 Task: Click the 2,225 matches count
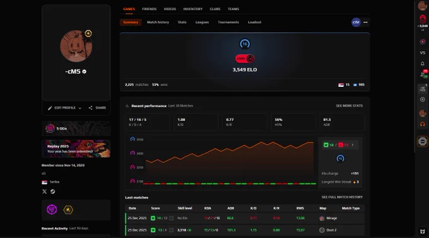point(136,85)
